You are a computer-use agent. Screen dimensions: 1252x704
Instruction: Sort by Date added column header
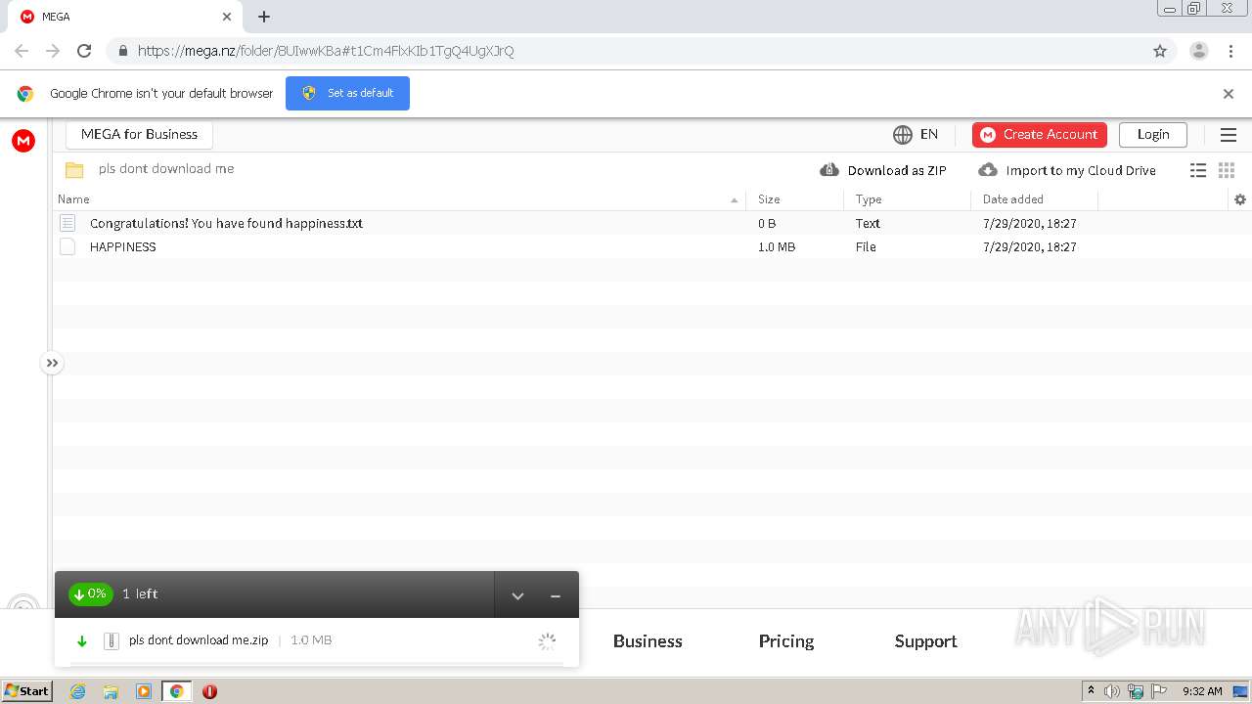point(1013,199)
